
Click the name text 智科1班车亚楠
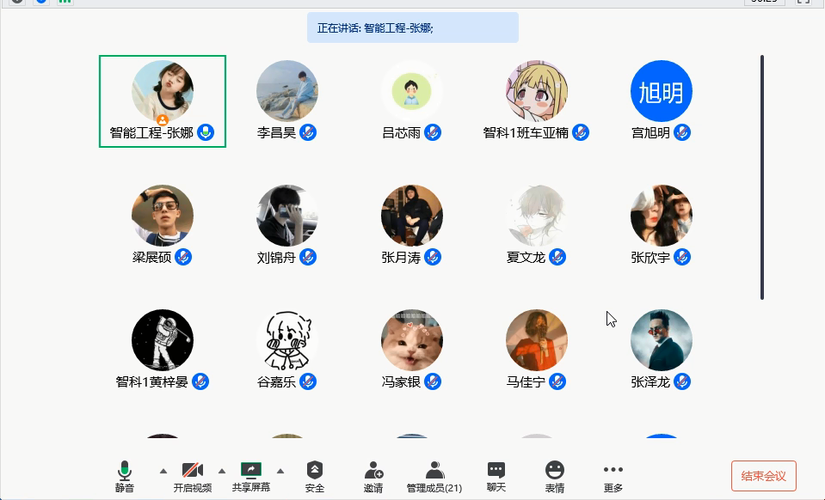pos(526,133)
